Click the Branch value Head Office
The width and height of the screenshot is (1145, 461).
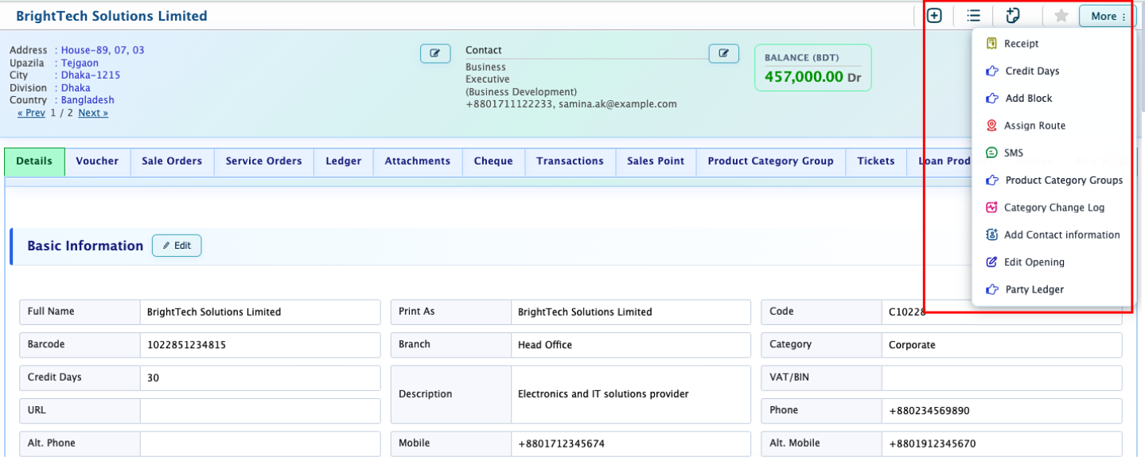point(631,345)
